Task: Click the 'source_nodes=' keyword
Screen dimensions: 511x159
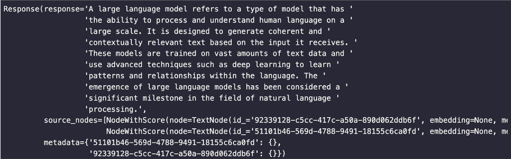Action: pyautogui.click(x=73, y=120)
